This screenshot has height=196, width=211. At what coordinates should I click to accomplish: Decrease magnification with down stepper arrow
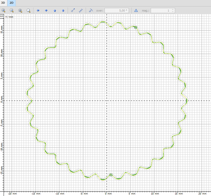tap(173, 11)
